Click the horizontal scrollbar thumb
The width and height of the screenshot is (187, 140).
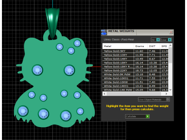tap(134, 94)
